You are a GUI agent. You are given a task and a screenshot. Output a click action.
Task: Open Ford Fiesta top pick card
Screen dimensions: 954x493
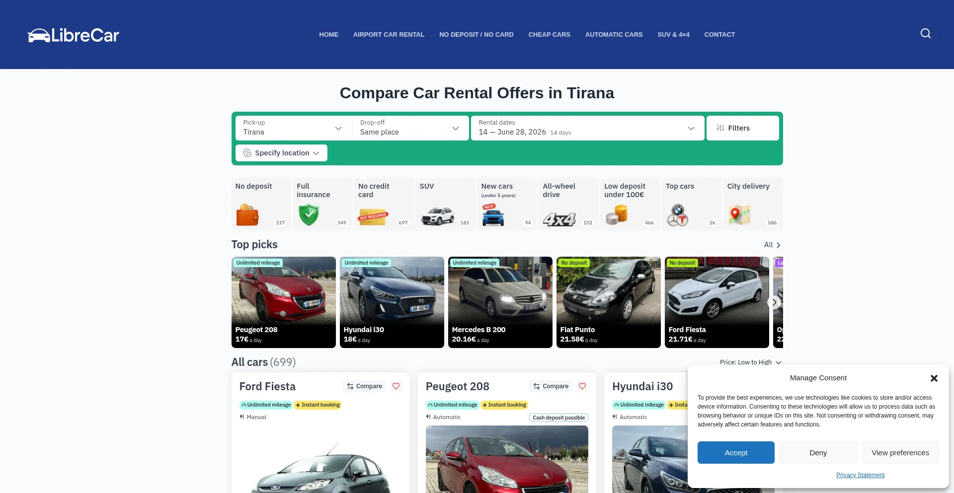pos(717,302)
